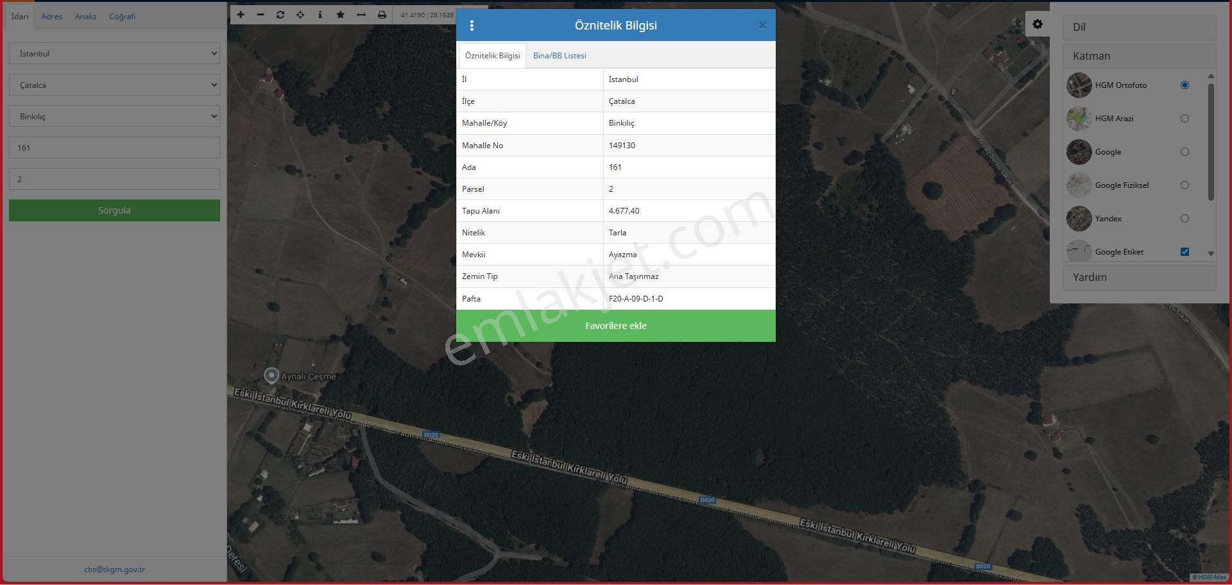
Task: Click the locate crosshair icon
Action: pos(300,15)
